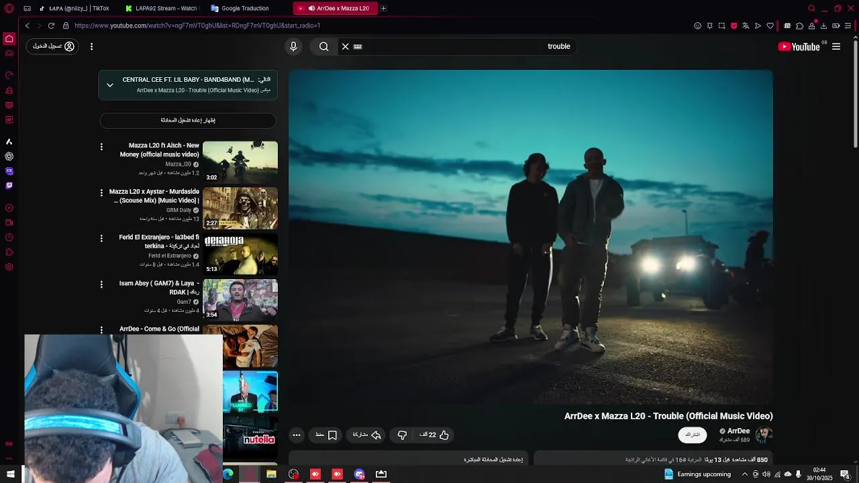The width and height of the screenshot is (859, 483).
Task: Open the Twitch sidebar icon
Action: (9, 186)
